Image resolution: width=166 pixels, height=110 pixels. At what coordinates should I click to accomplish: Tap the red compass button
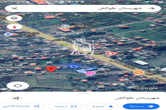tap(14, 27)
